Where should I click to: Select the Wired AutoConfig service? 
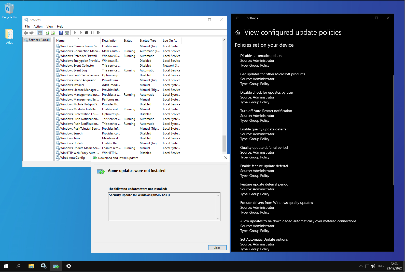point(73,158)
